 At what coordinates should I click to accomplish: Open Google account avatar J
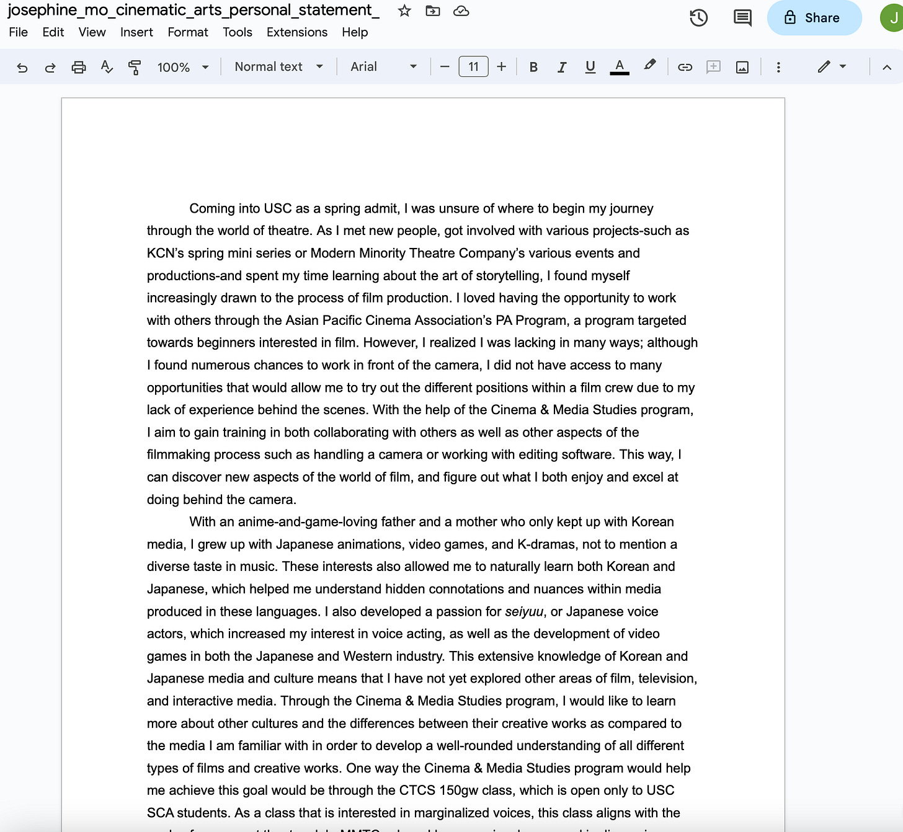coord(892,18)
